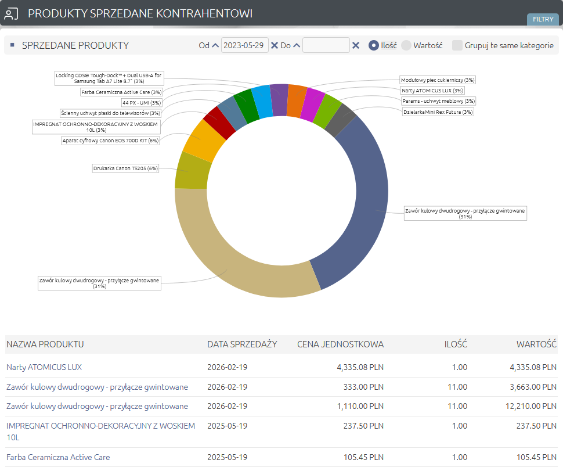Screen dimensions: 563x467
Task: Click Modułowy piec cukierniczy (3%) label
Action: pos(438,80)
